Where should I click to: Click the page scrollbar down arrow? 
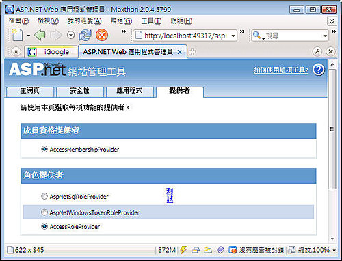click(332, 238)
